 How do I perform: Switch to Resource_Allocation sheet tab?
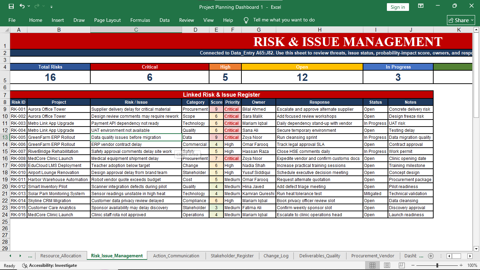[61, 256]
